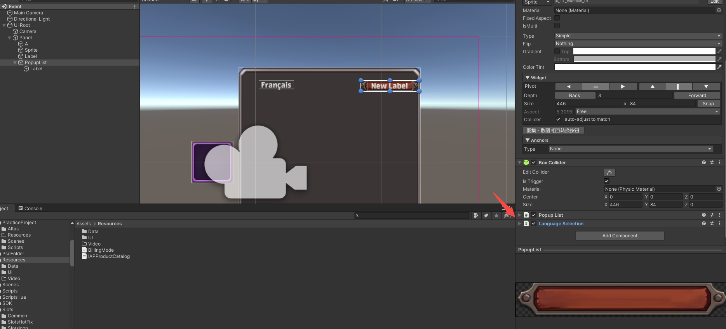The image size is (726, 329).
Task: Click the Physic Material object picker circle
Action: [x=719, y=189]
